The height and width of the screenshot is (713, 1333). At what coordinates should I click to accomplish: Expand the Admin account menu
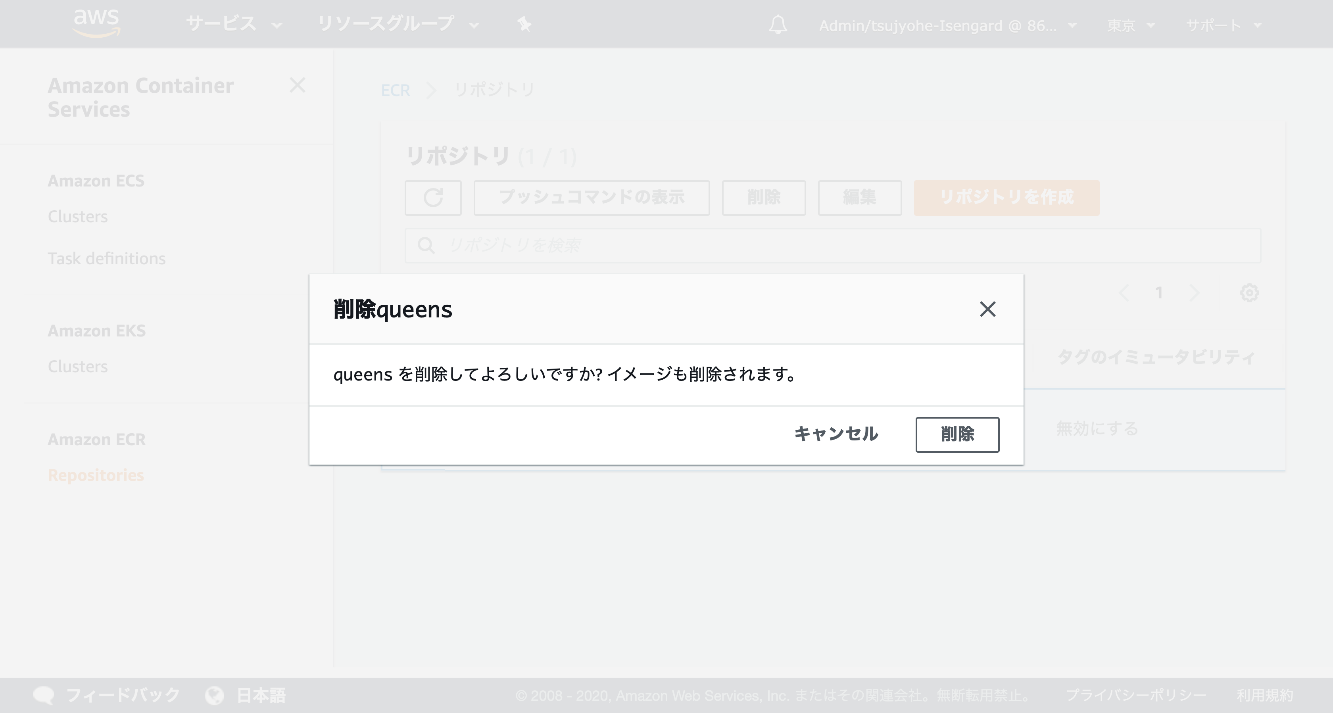coord(947,25)
